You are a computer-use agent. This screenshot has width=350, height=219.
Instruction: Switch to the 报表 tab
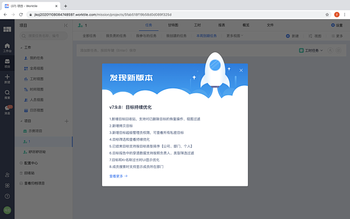pyautogui.click(x=221, y=25)
